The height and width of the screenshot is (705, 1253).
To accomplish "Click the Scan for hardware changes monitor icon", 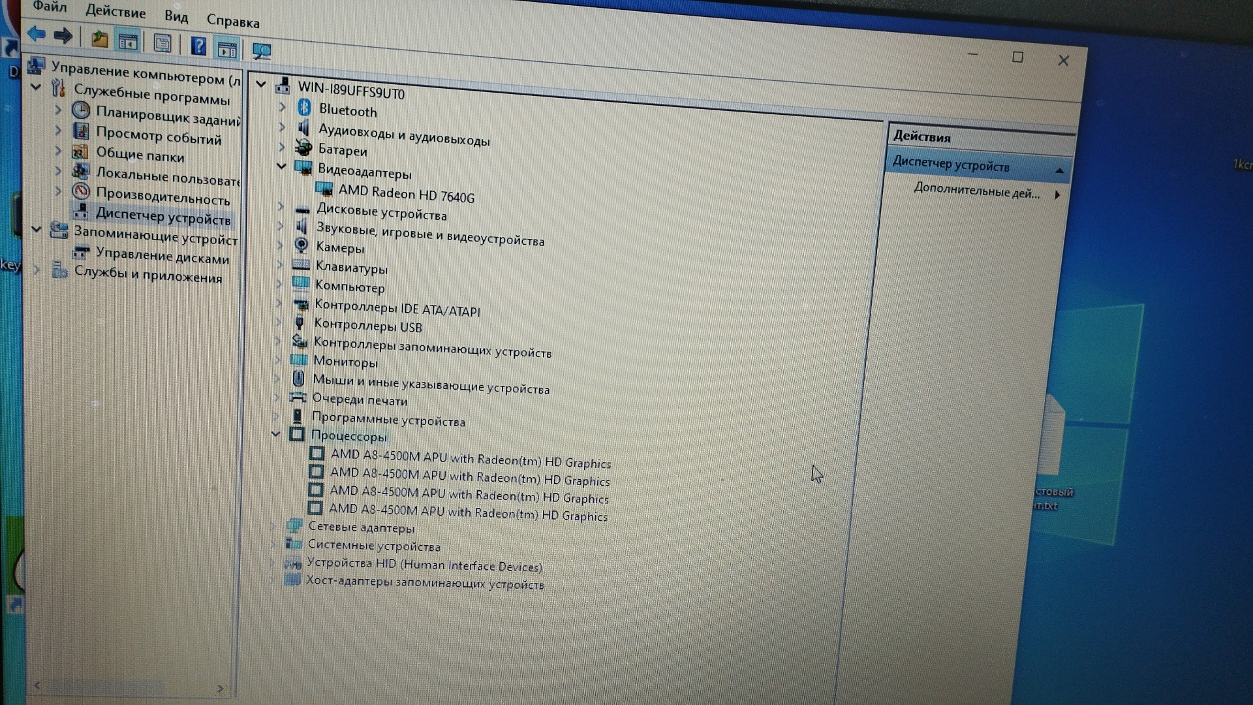I will (x=262, y=51).
